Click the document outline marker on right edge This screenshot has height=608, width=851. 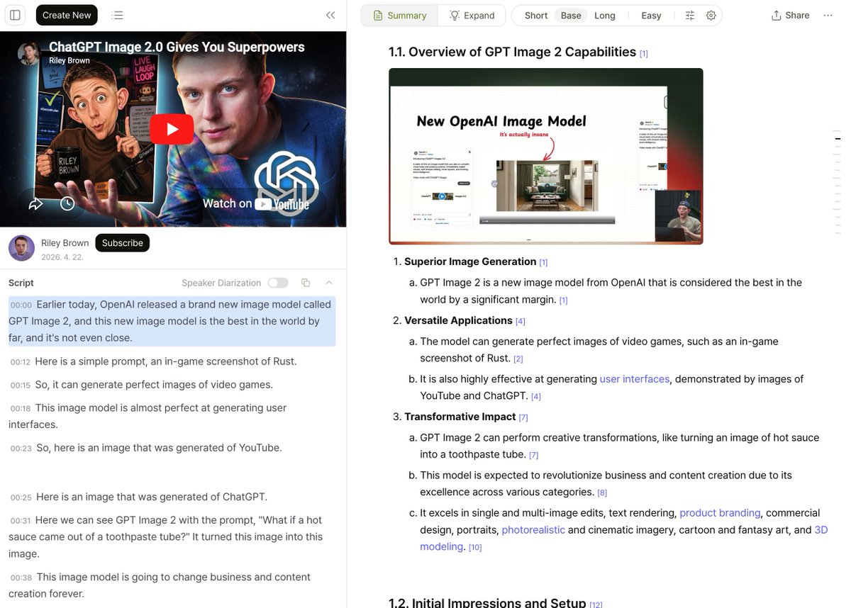838,138
